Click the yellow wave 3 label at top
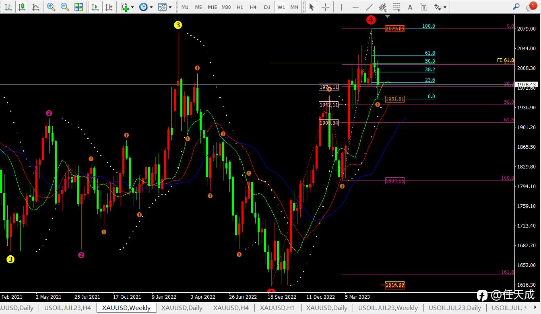The height and width of the screenshot is (314, 541). pos(178,25)
